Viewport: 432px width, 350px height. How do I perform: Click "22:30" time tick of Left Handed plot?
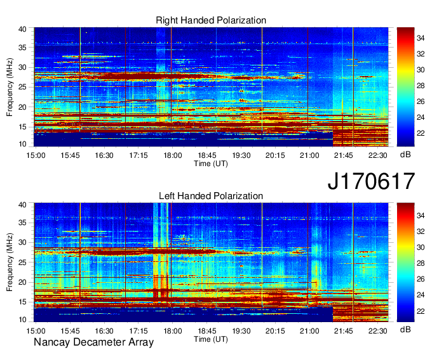click(378, 331)
